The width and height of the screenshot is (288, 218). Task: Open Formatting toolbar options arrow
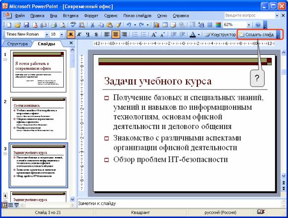(279, 35)
